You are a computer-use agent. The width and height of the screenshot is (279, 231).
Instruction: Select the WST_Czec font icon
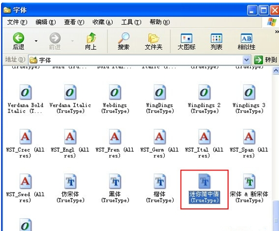coord(25,137)
